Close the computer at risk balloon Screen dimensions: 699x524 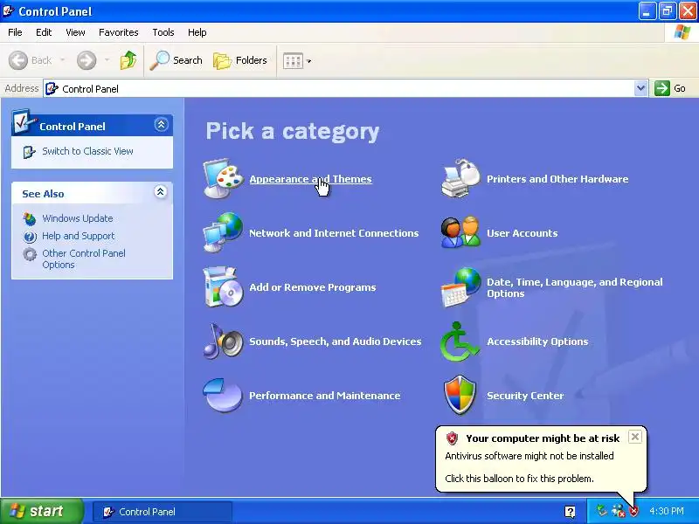(635, 437)
